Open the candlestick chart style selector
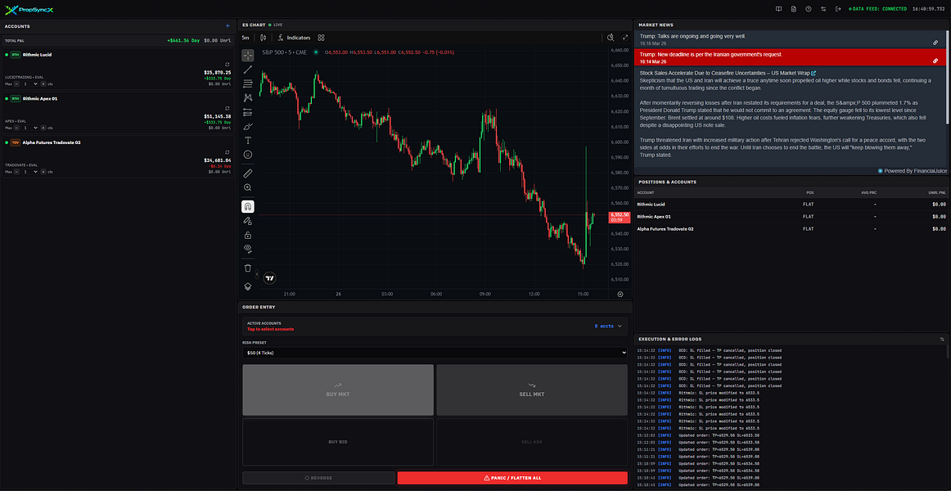This screenshot has width=951, height=491. point(264,38)
